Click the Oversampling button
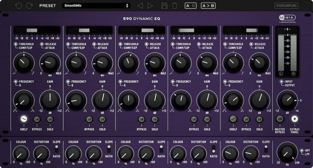 tap(286, 6)
